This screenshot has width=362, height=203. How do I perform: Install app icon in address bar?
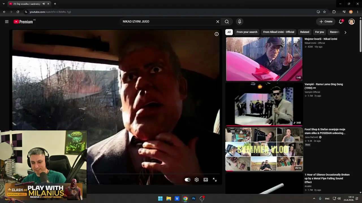point(318,12)
